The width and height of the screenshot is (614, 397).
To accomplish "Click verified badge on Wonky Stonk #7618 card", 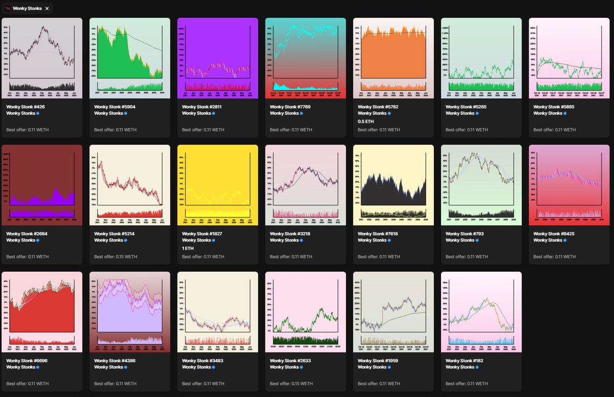I will pyautogui.click(x=389, y=240).
